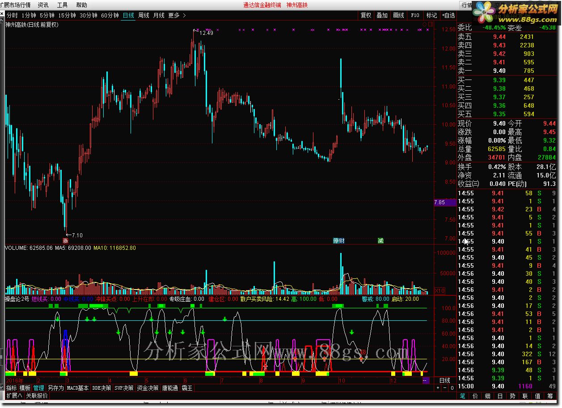562x408 pixels.
Task: Select the 笔 tick tab
Action: tap(463, 396)
